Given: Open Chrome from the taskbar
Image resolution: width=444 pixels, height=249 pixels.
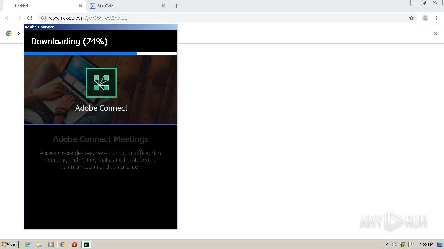Looking at the screenshot, I should point(62,245).
